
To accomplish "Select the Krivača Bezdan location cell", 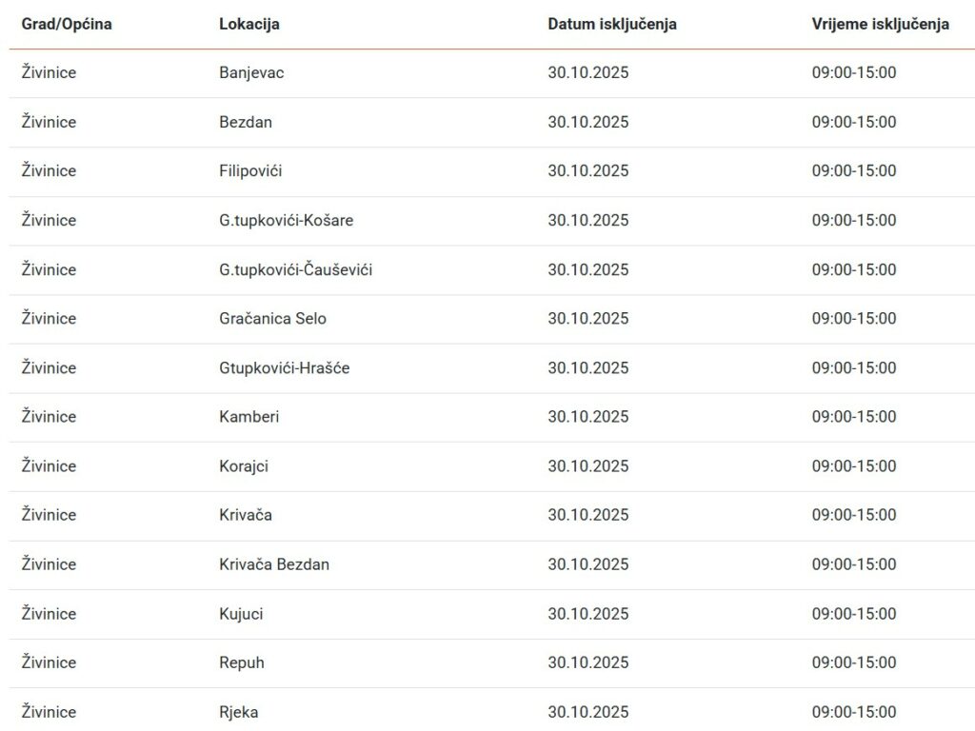I will click(274, 564).
